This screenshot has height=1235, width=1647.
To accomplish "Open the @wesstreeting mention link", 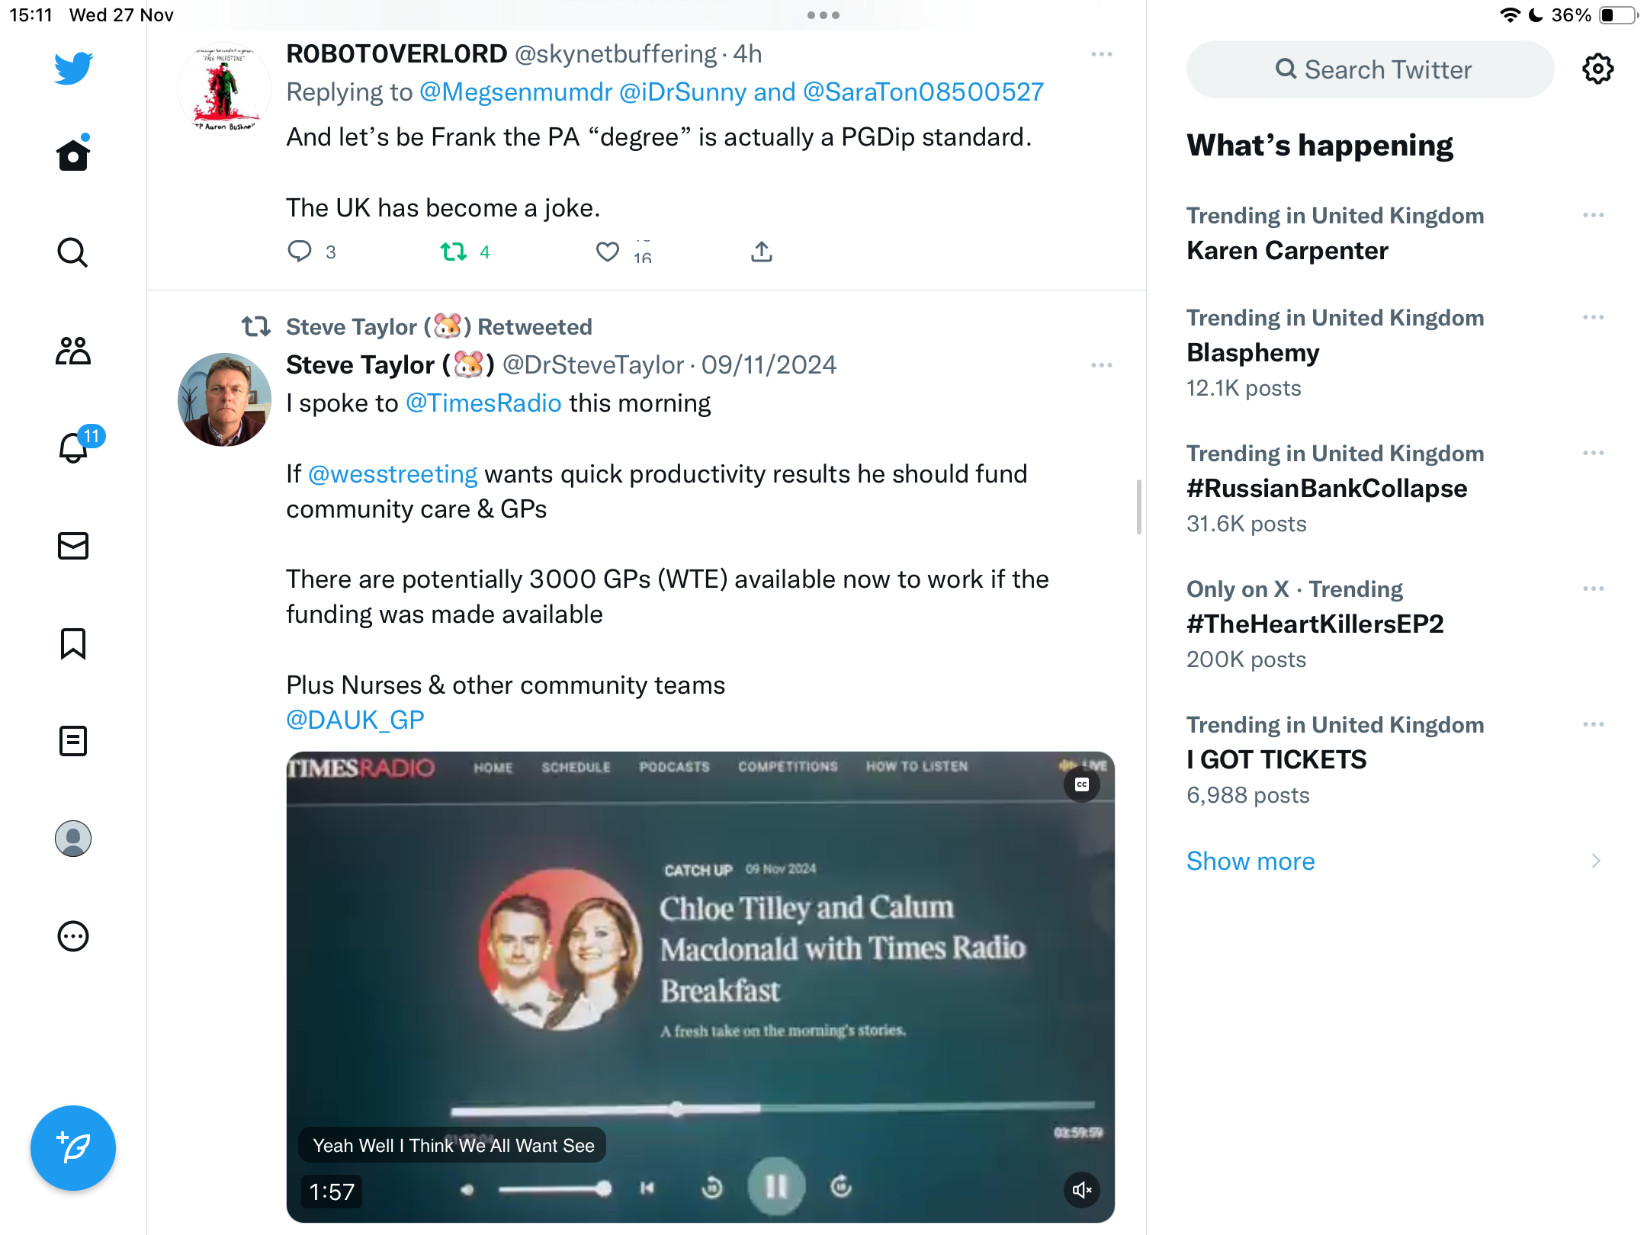I will [393, 474].
